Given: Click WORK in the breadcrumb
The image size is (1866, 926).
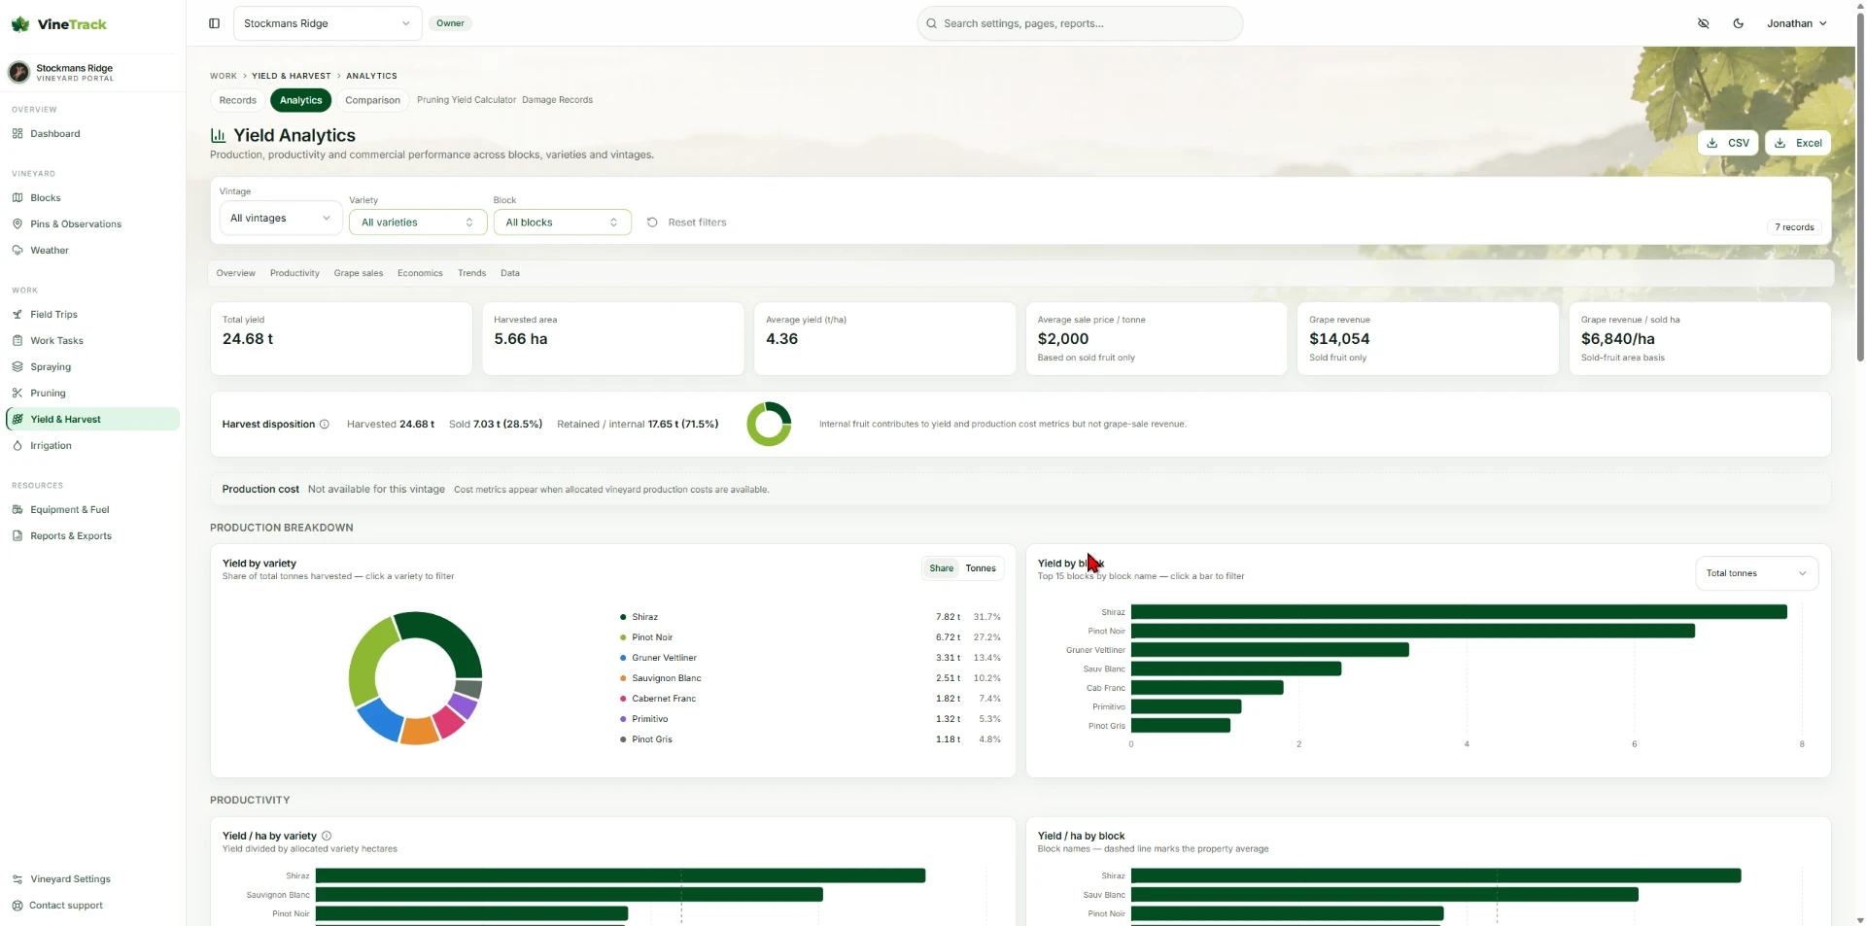Looking at the screenshot, I should [x=224, y=76].
